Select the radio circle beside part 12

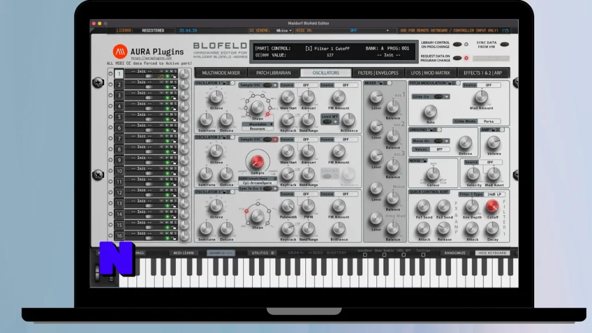110,192
